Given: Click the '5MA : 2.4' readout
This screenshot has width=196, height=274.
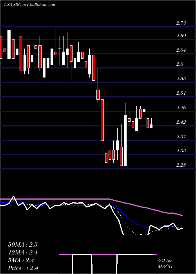Looking at the screenshot, I should point(21,260).
